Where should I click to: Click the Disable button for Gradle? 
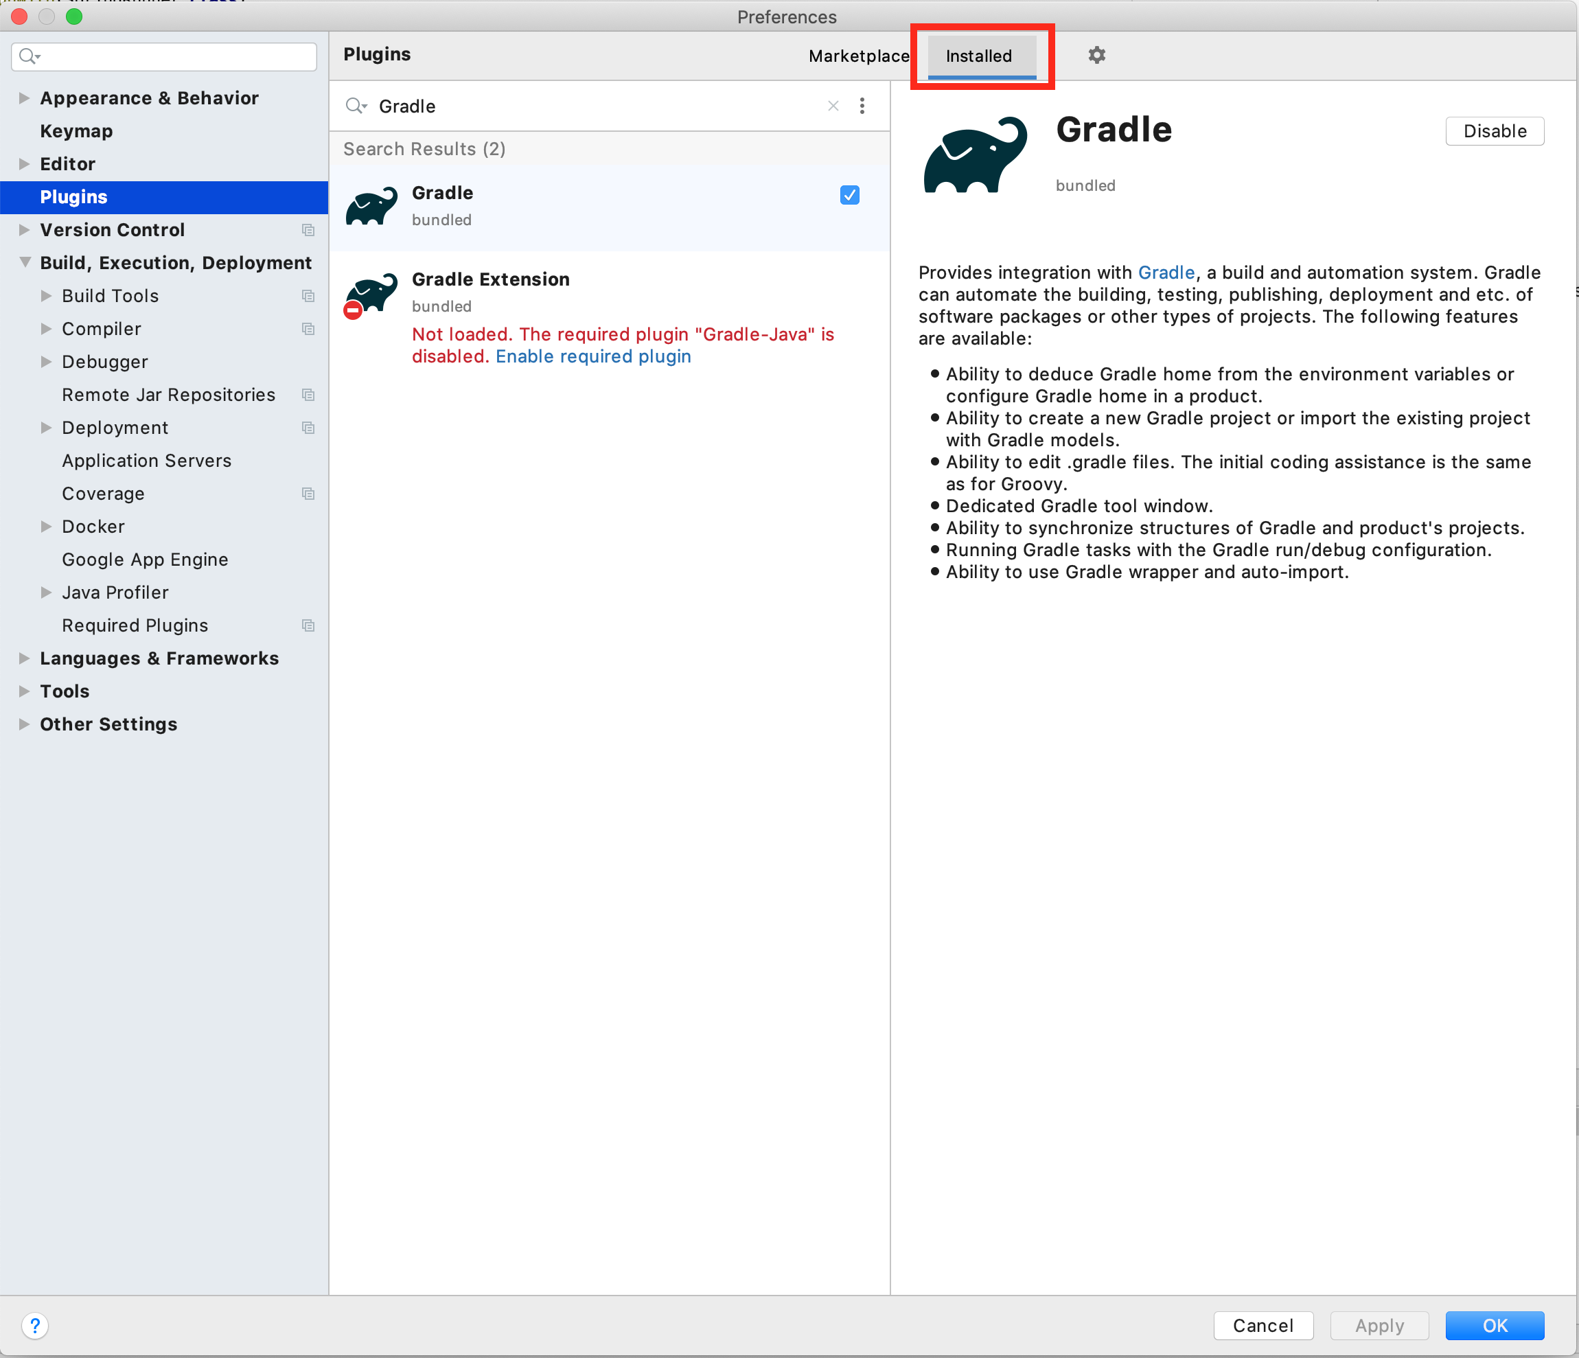pos(1494,131)
